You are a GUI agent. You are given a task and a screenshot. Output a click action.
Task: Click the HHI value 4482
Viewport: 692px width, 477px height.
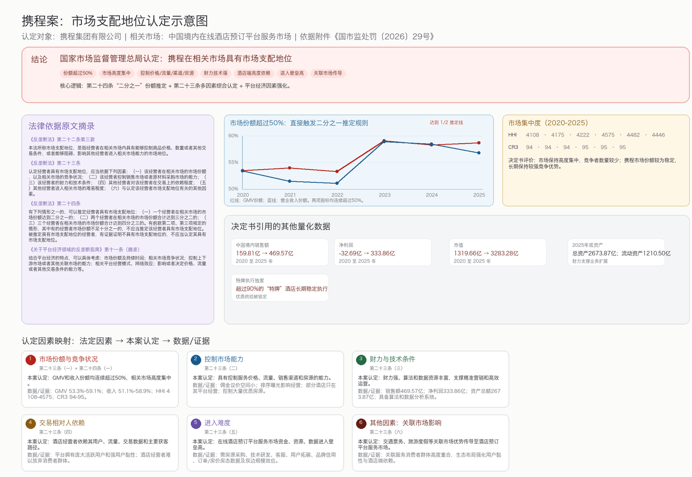point(633,135)
